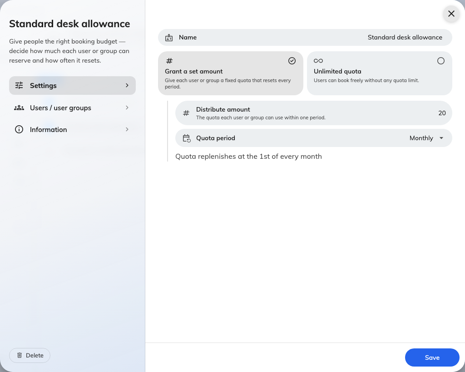The image size is (465, 372).
Task: Click the Unlimited quota title
Action: (337, 71)
